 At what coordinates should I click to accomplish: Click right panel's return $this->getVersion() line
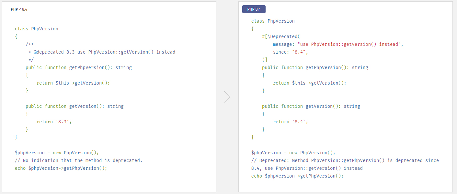pos(310,83)
